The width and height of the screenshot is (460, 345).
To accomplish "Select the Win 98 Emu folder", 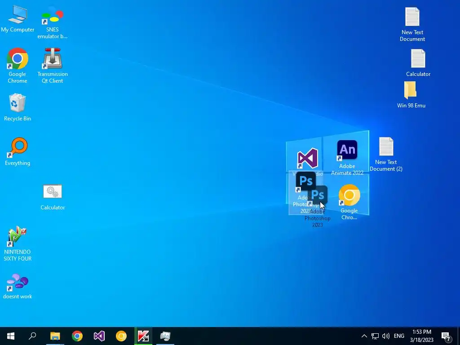I will tap(411, 95).
